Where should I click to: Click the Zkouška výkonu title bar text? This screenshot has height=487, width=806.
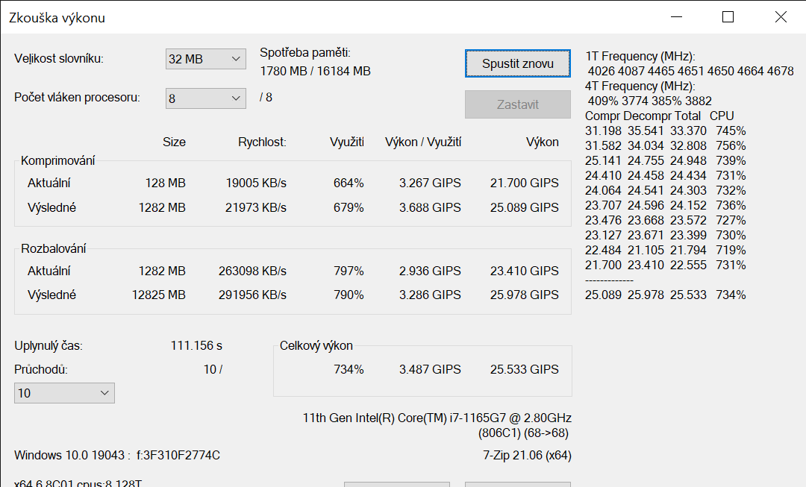(57, 18)
